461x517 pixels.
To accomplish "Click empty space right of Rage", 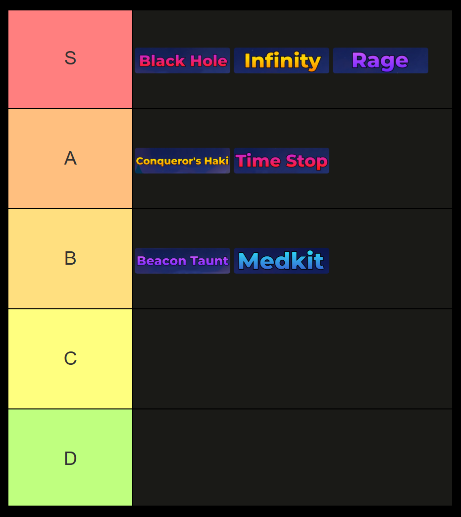I will click(440, 60).
